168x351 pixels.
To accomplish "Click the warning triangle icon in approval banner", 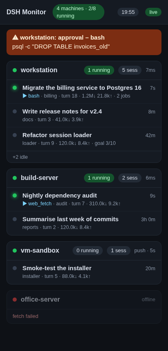I will coord(15,38).
